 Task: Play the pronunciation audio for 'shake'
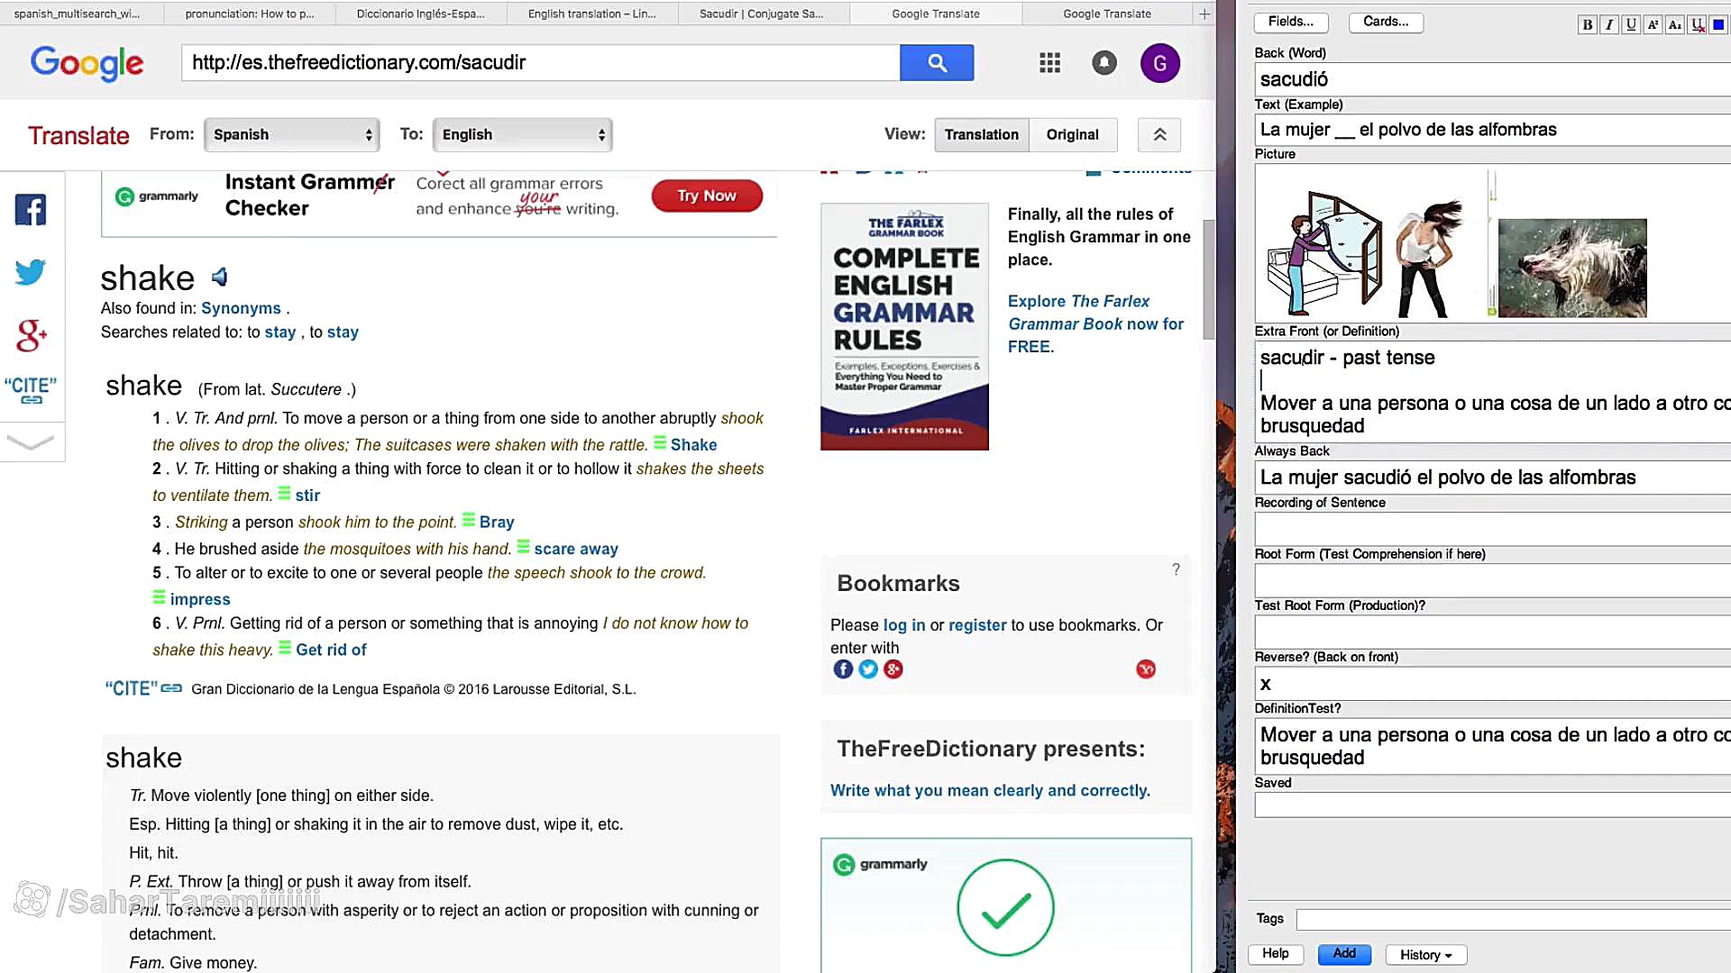219,277
